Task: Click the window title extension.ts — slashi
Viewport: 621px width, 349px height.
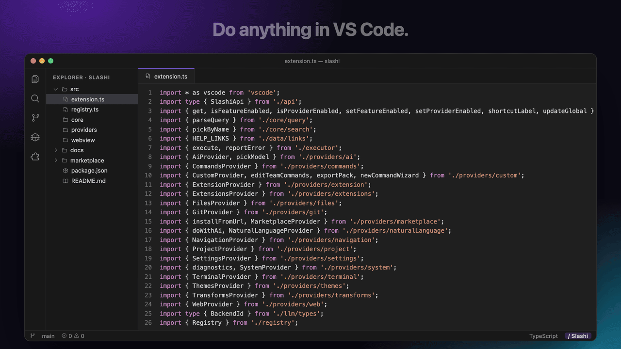Action: [312, 61]
